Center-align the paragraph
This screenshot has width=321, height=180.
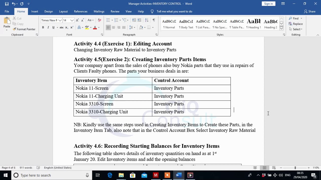[x=113, y=27]
